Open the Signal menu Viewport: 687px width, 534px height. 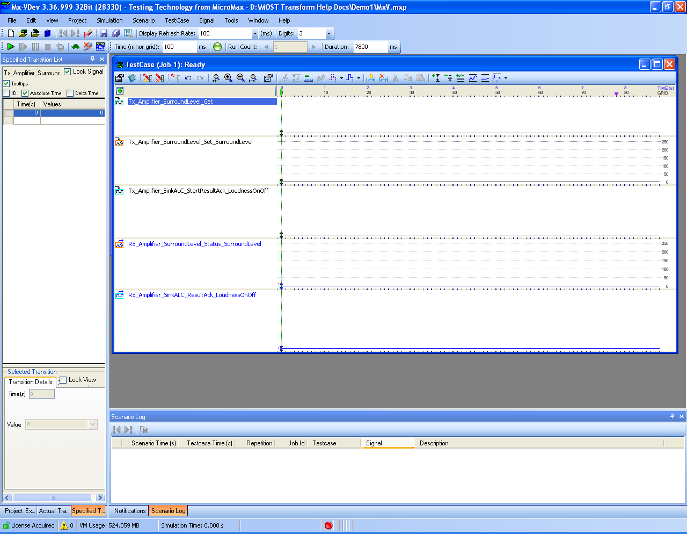point(207,20)
